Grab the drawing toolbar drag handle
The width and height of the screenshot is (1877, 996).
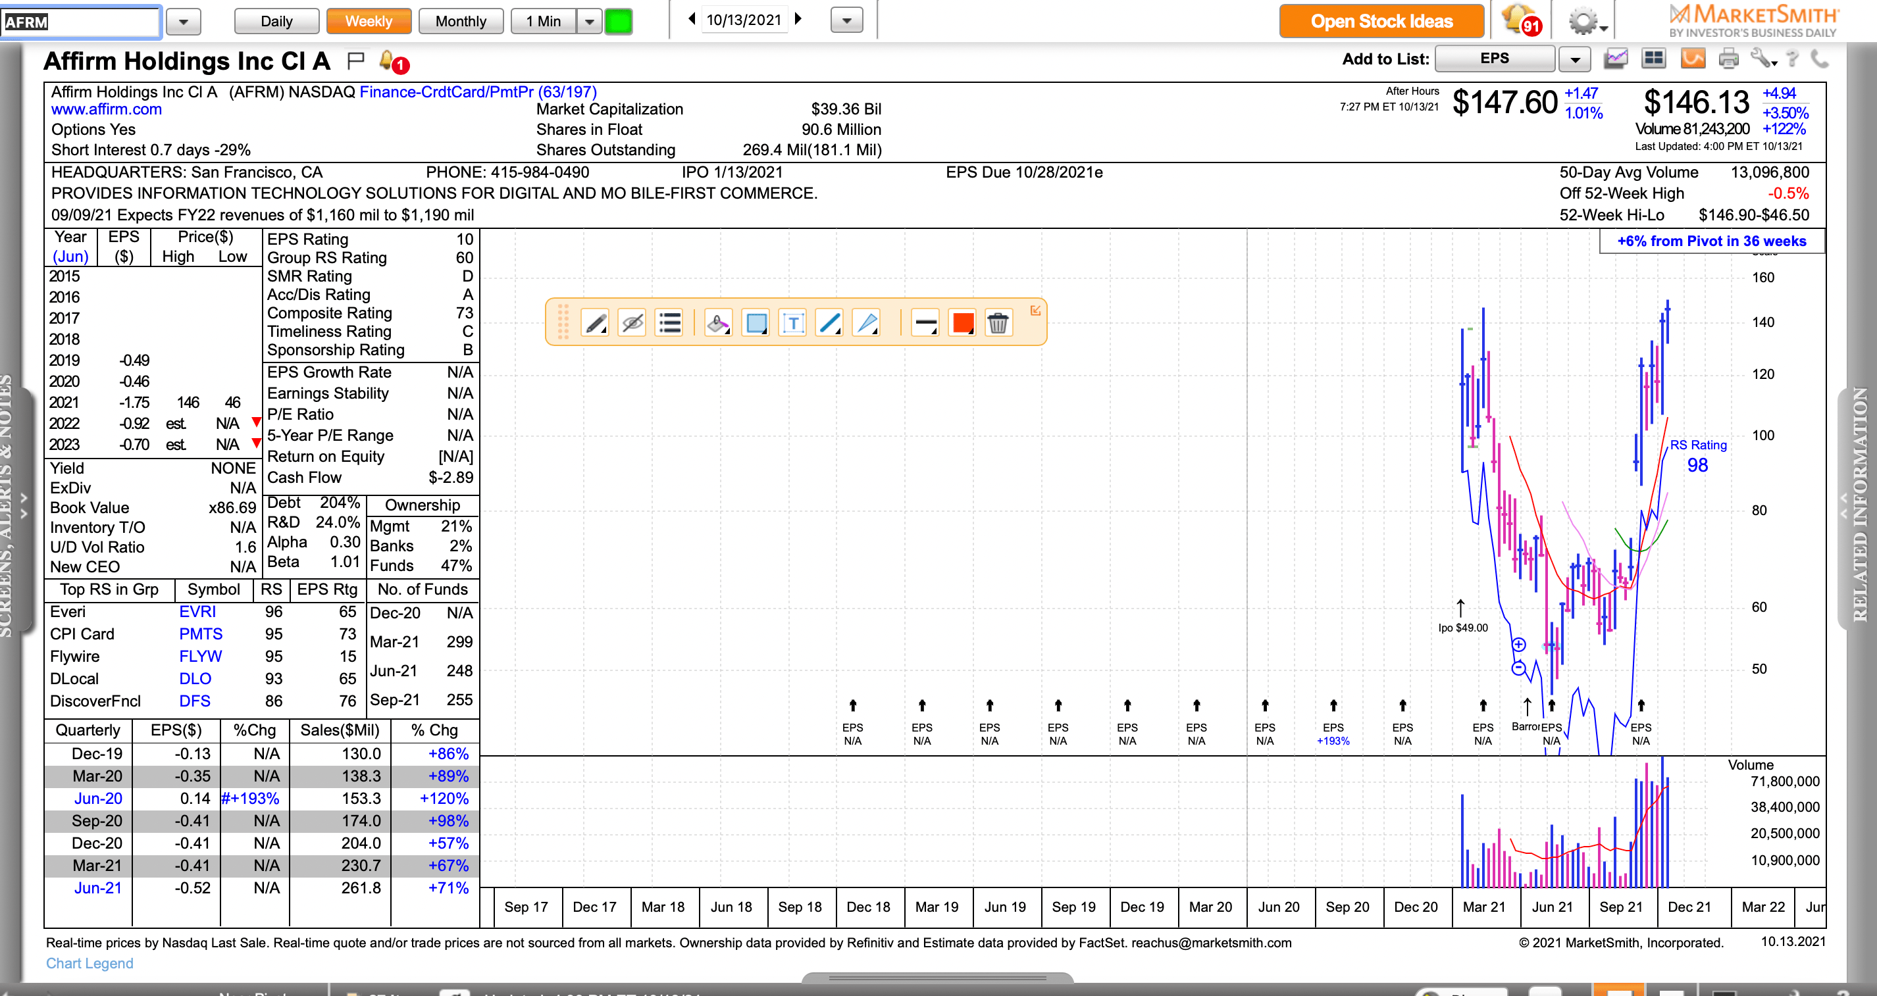(563, 322)
